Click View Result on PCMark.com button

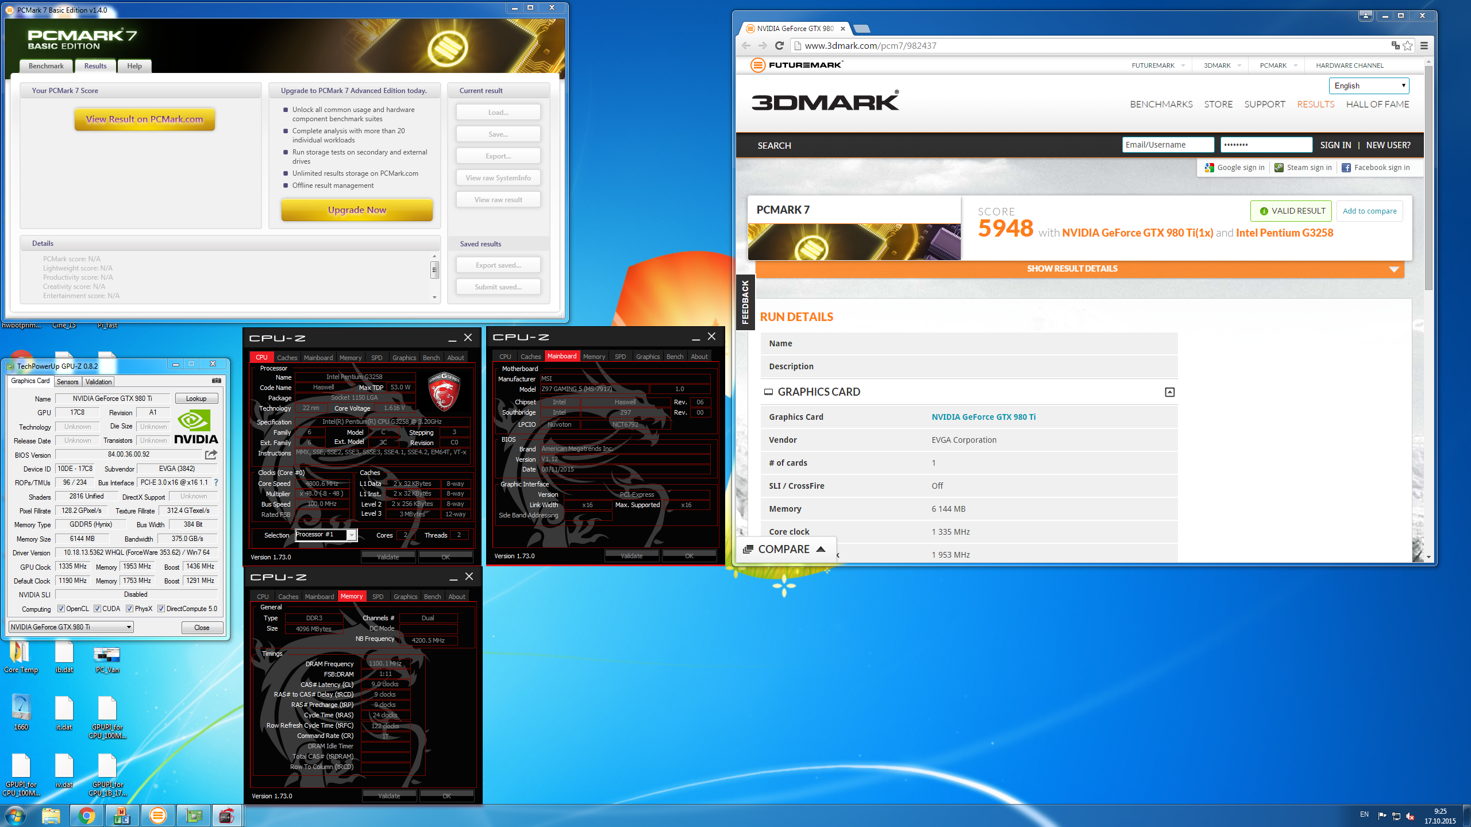(144, 119)
